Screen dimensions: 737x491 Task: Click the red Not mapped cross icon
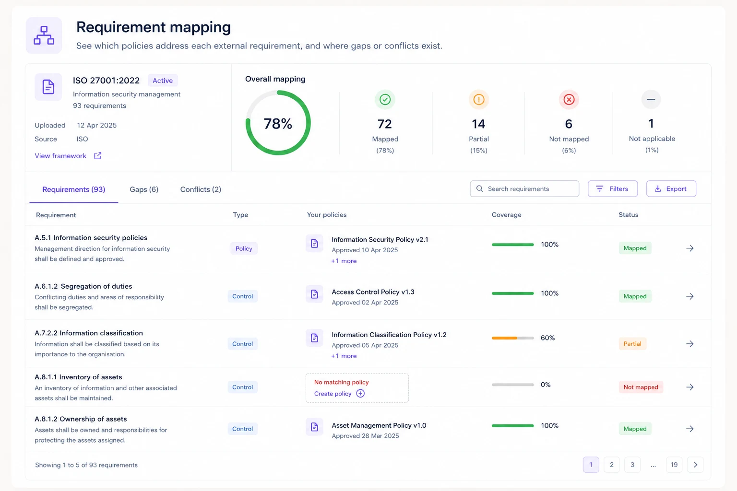(x=569, y=99)
